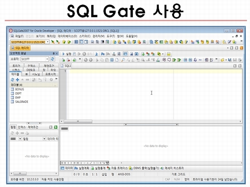Click the pencil edit icon in main toolbar
This screenshot has height=187, width=250.
coord(230,42)
